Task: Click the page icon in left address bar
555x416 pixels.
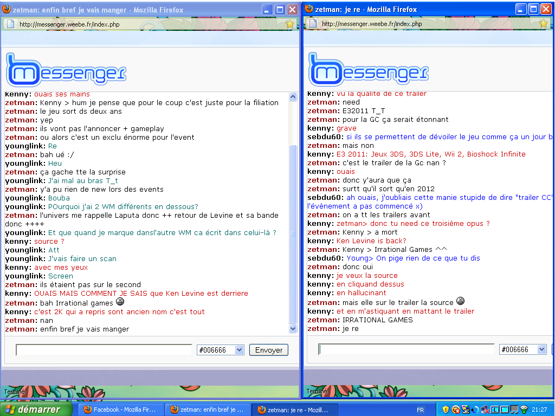Action: point(11,24)
